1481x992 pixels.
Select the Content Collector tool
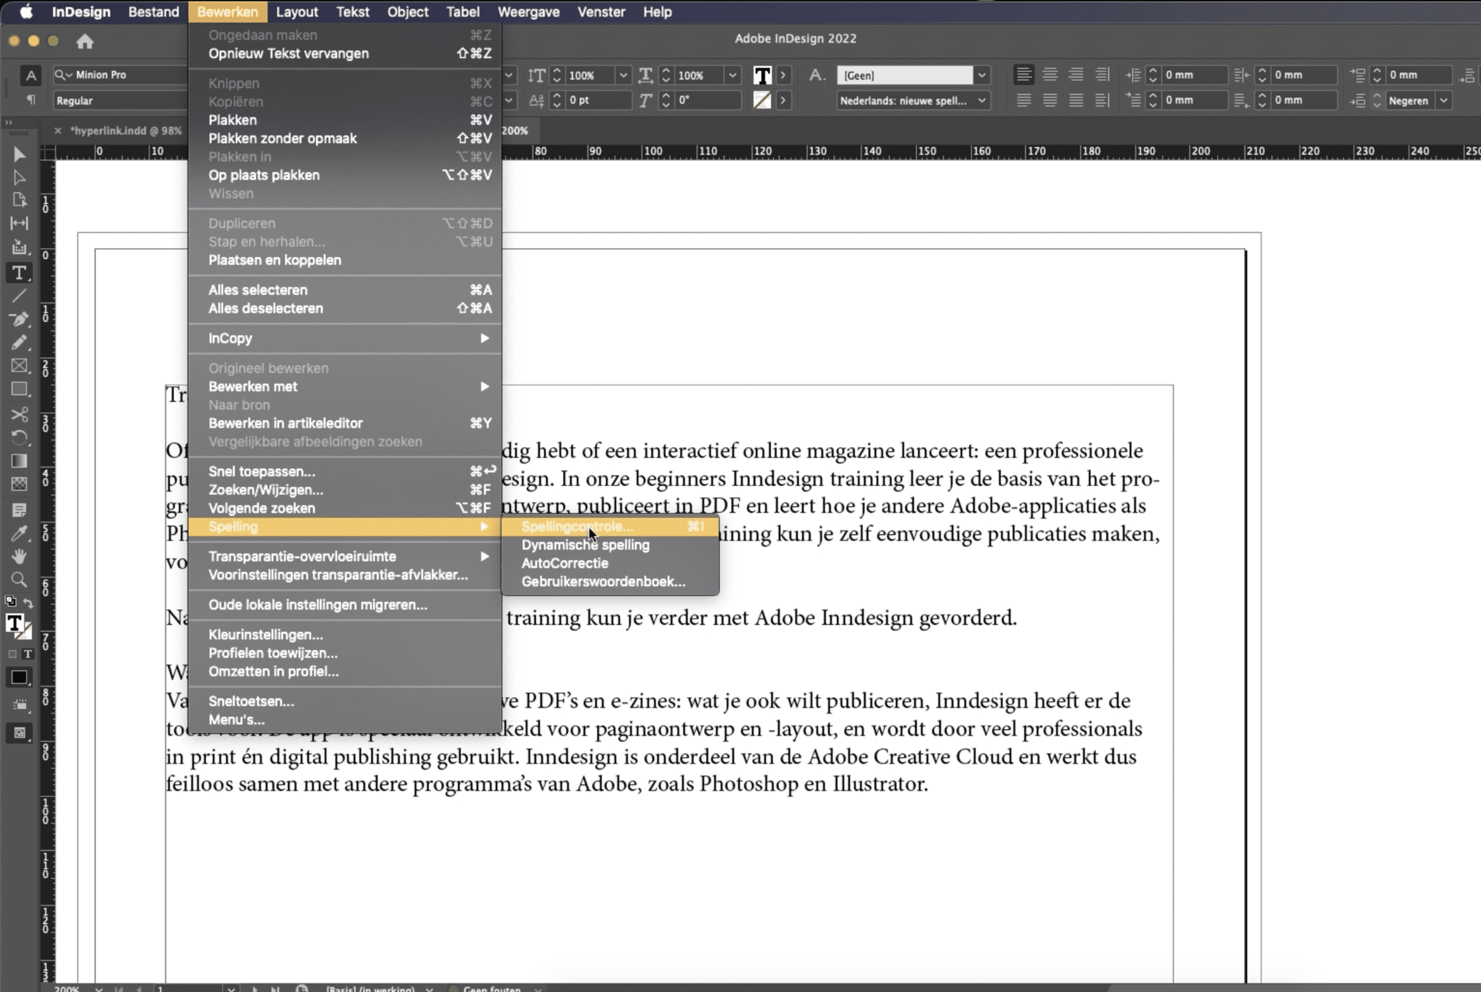point(19,247)
